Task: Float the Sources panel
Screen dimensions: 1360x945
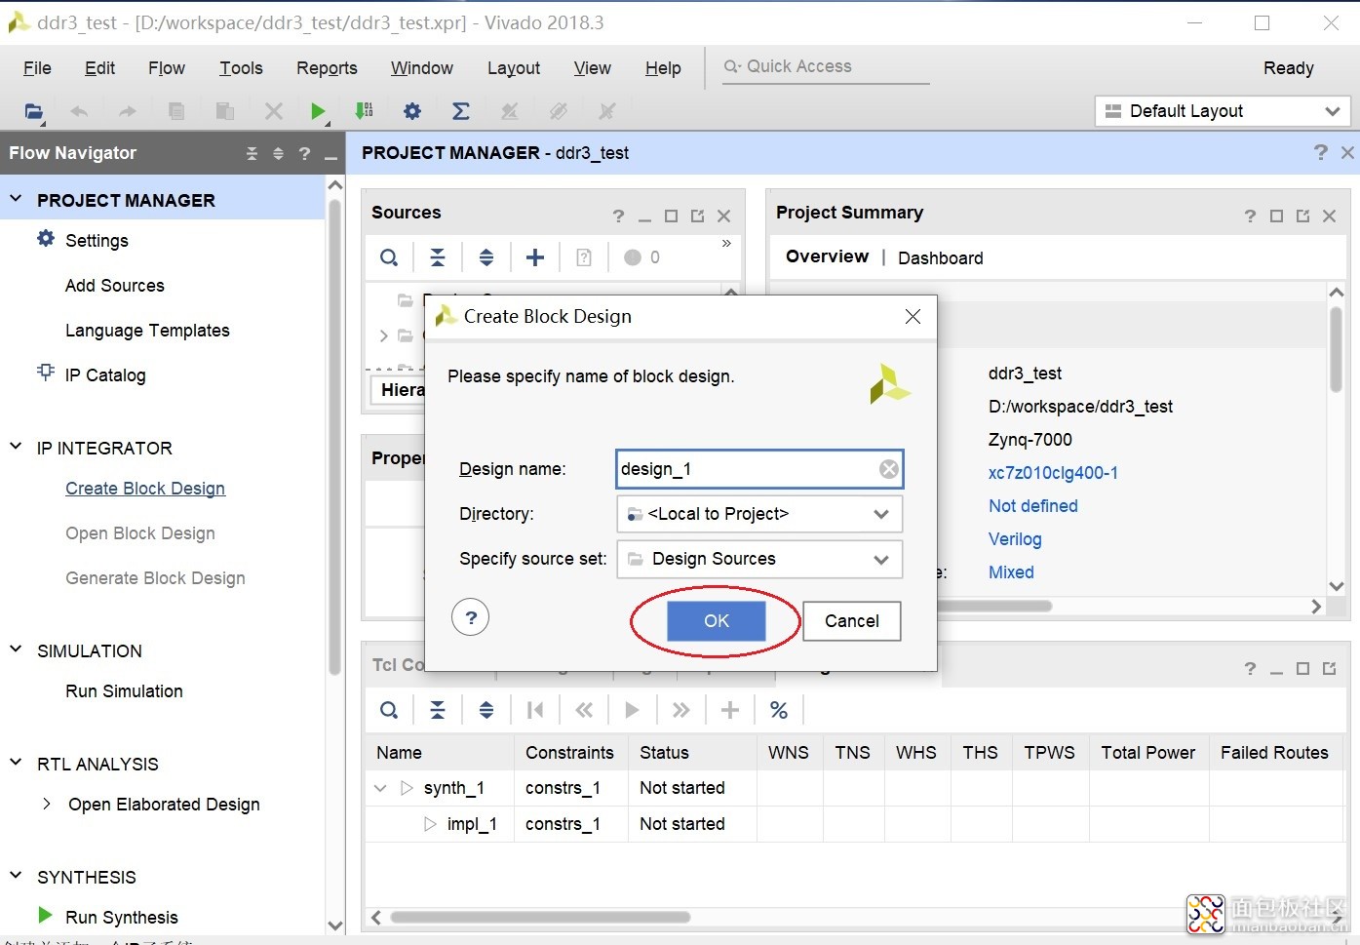Action: (x=697, y=216)
